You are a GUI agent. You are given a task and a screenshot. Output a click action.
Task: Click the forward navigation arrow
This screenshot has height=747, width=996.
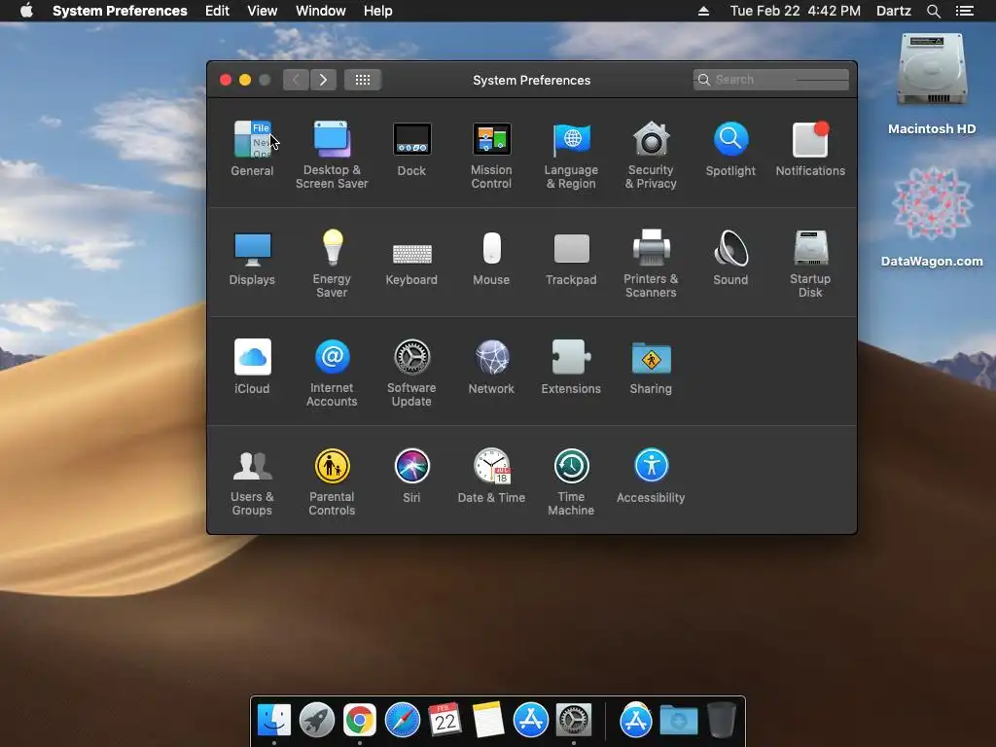pos(323,80)
